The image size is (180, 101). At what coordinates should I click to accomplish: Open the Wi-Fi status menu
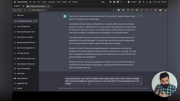pos(143,2)
